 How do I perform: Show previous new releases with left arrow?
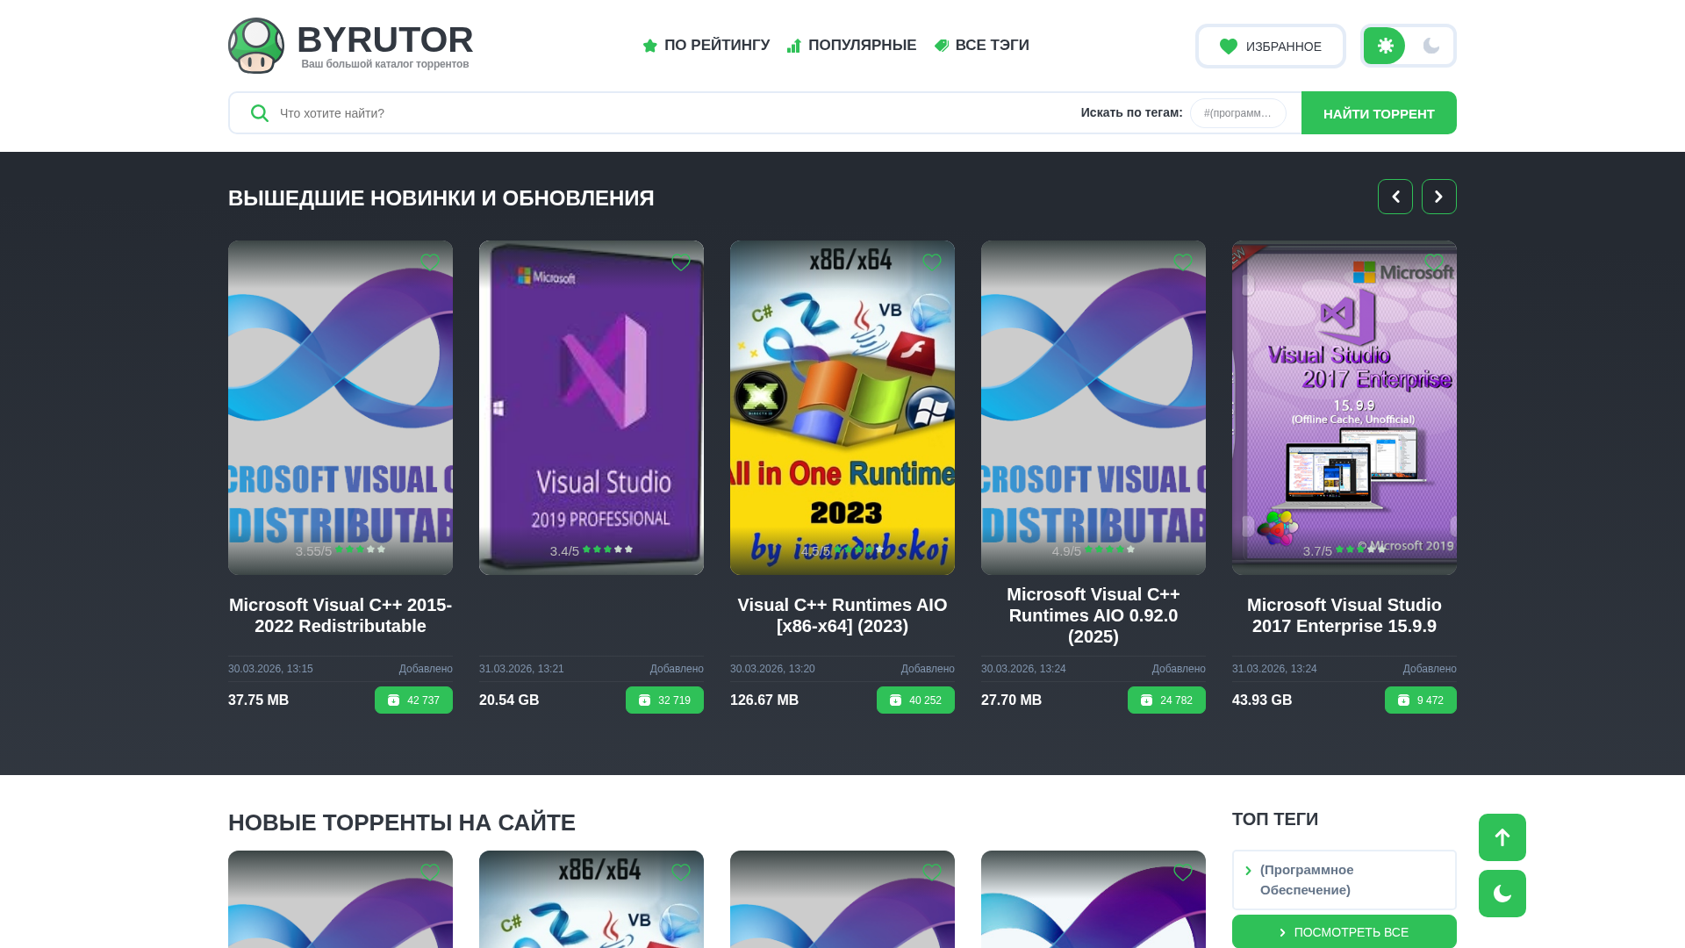click(1395, 197)
